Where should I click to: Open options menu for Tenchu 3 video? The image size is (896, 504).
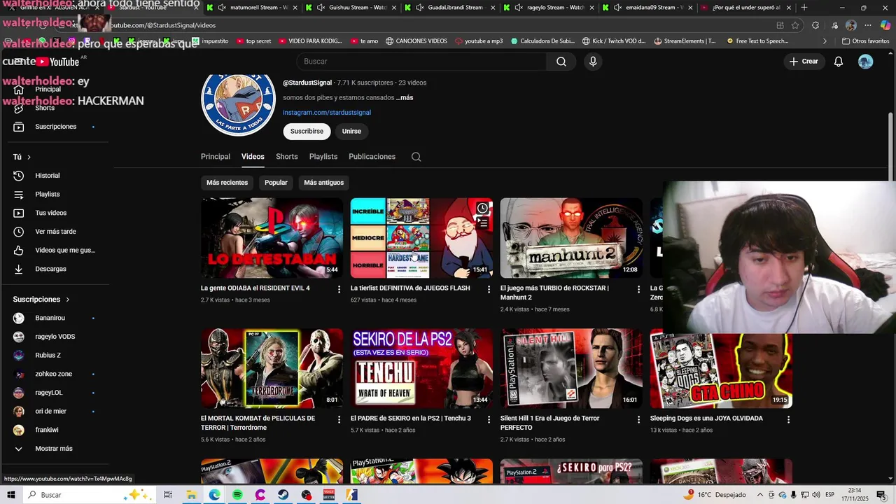click(x=489, y=419)
